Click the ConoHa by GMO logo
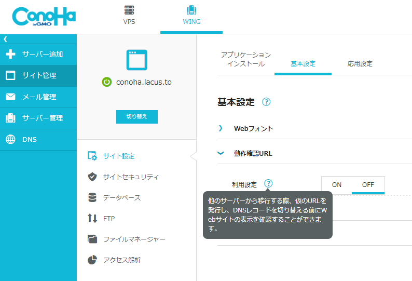This screenshot has height=281, width=412. pos(44,17)
